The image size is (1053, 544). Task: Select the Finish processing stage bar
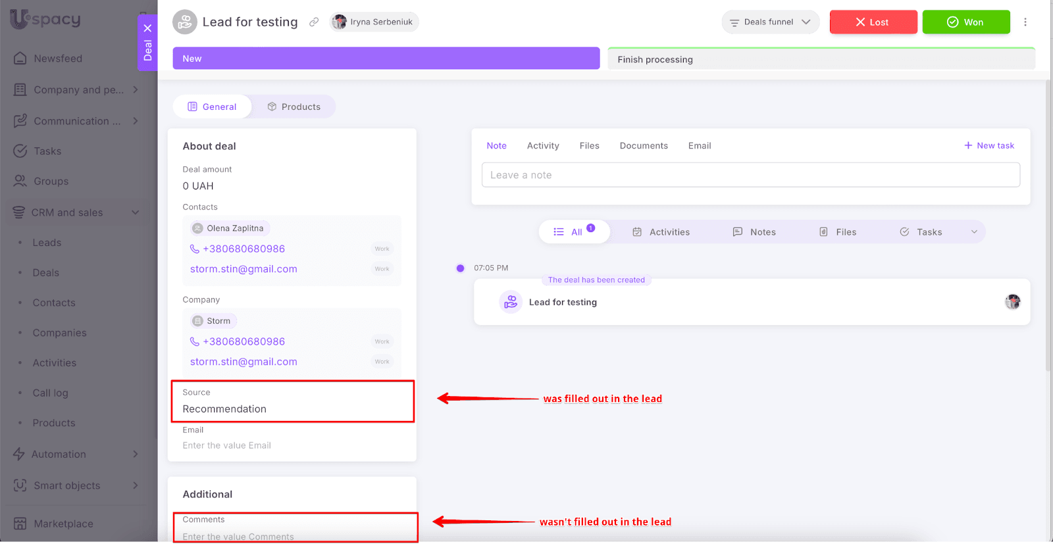820,59
